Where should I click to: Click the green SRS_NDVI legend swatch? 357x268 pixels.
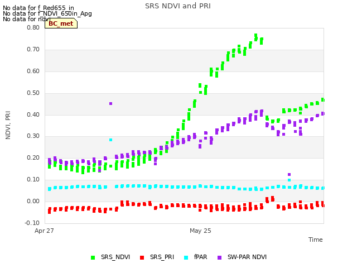coord(93,257)
